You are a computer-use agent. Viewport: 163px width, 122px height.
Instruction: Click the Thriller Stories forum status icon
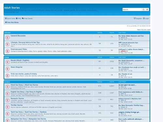tap(7, 107)
